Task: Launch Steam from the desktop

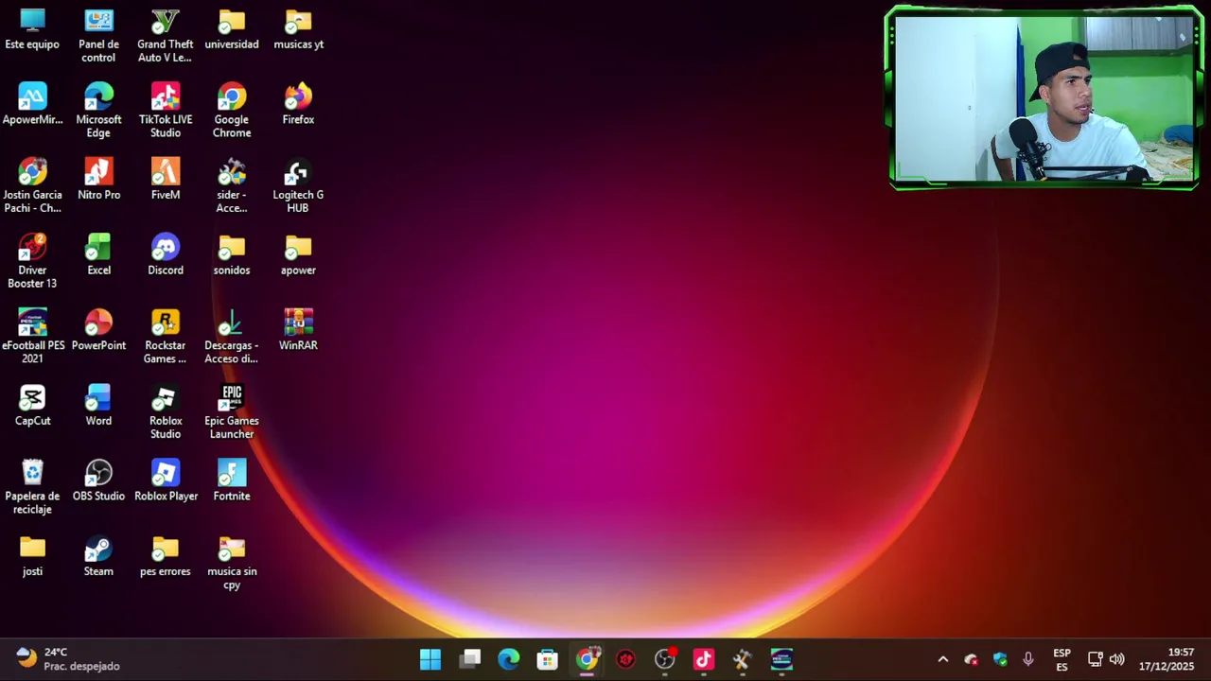Action: 98,556
